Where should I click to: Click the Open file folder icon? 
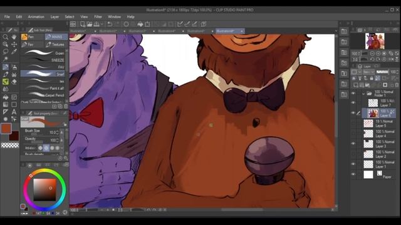pyautogui.click(x=89, y=24)
